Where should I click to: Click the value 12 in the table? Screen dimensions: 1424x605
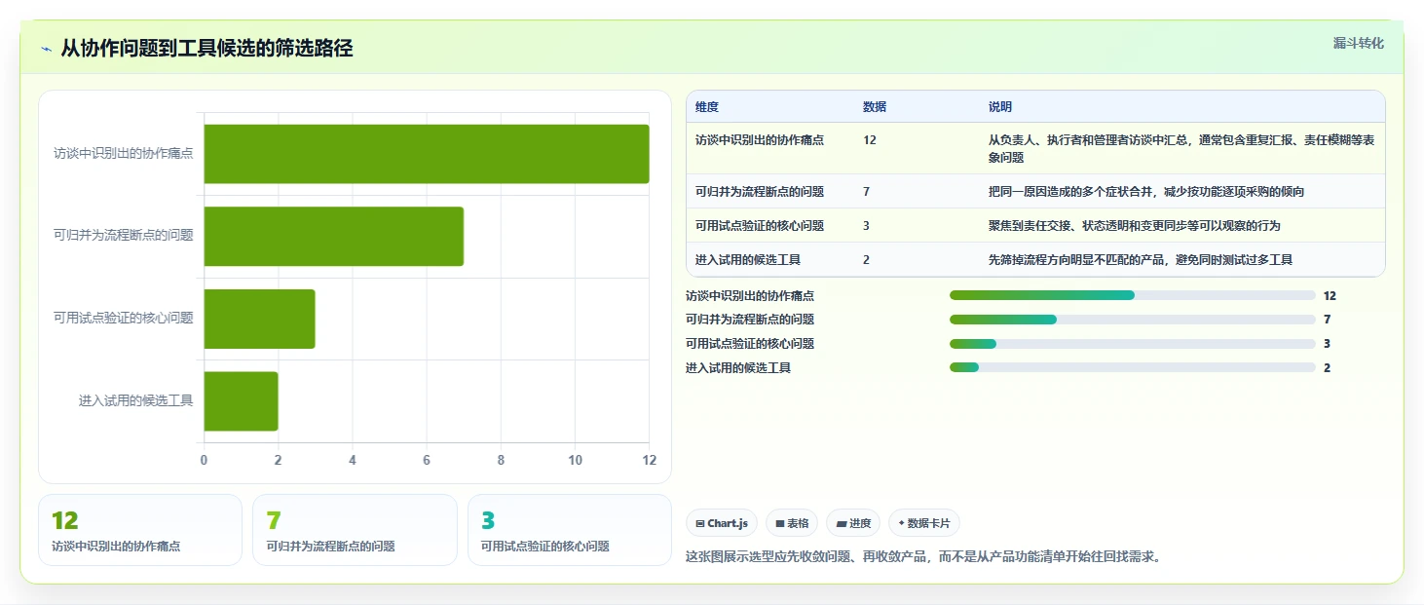point(870,140)
